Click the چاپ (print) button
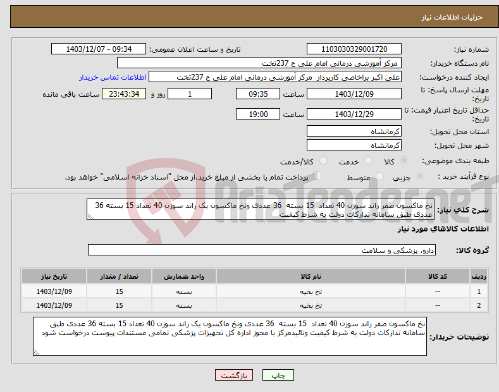Image resolution: width=499 pixels, height=392 pixels. coord(278,375)
